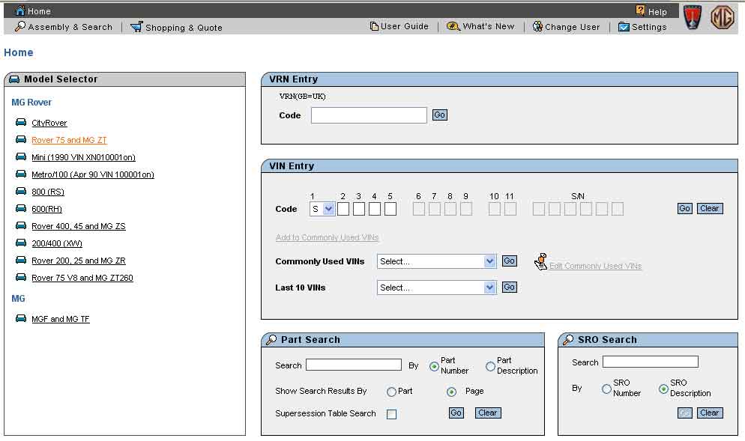Click the car icon beside Rover 75 and MG ZT

coord(21,139)
